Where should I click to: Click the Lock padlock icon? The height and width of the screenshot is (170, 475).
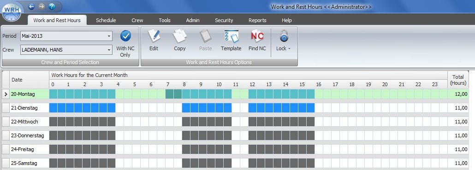click(x=284, y=36)
